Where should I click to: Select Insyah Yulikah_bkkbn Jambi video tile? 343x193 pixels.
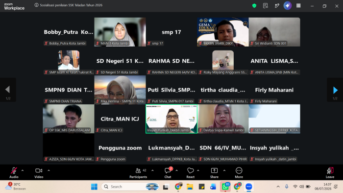pos(171,119)
